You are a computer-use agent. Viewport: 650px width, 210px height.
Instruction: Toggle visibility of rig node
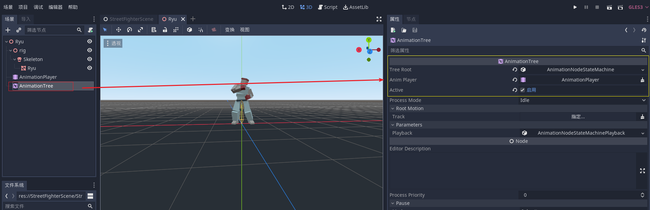(90, 50)
